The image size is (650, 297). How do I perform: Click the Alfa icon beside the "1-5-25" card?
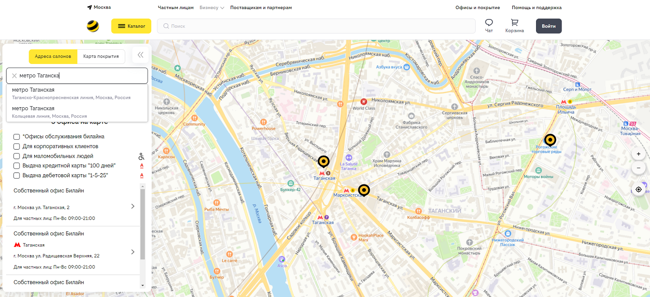[x=141, y=176]
